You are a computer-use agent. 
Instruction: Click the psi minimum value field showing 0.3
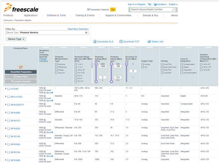[118, 77]
